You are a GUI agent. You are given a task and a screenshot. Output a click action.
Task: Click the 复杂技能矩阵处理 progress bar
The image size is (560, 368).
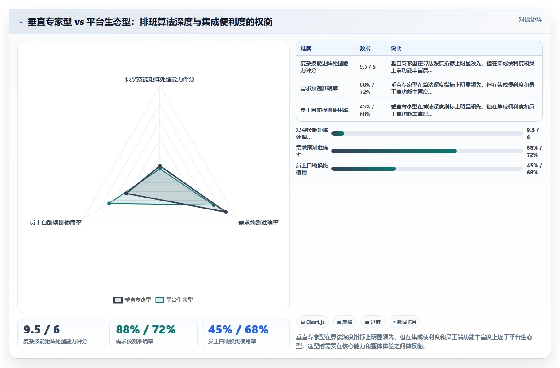[427, 133]
